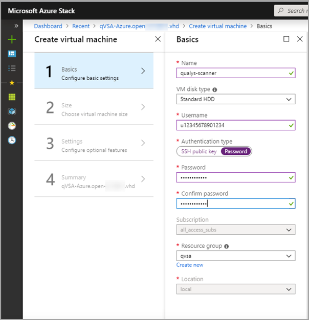Open qVSA-Azure.open vhd breadcrumb link

139,26
